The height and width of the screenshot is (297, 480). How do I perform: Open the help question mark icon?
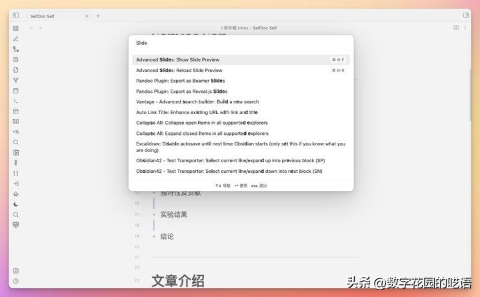(x=16, y=281)
